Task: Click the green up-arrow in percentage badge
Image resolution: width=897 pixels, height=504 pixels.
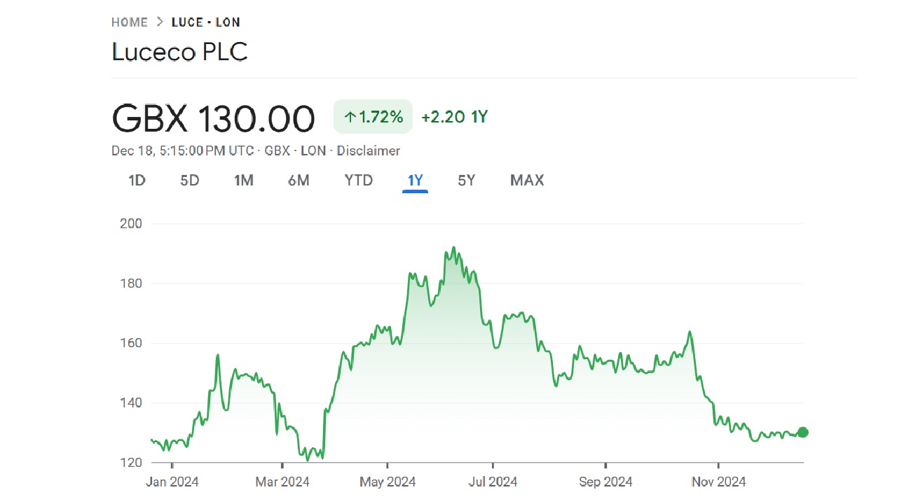Action: click(350, 117)
